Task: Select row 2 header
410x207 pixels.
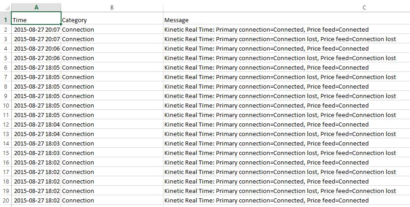Action: (x=5, y=29)
